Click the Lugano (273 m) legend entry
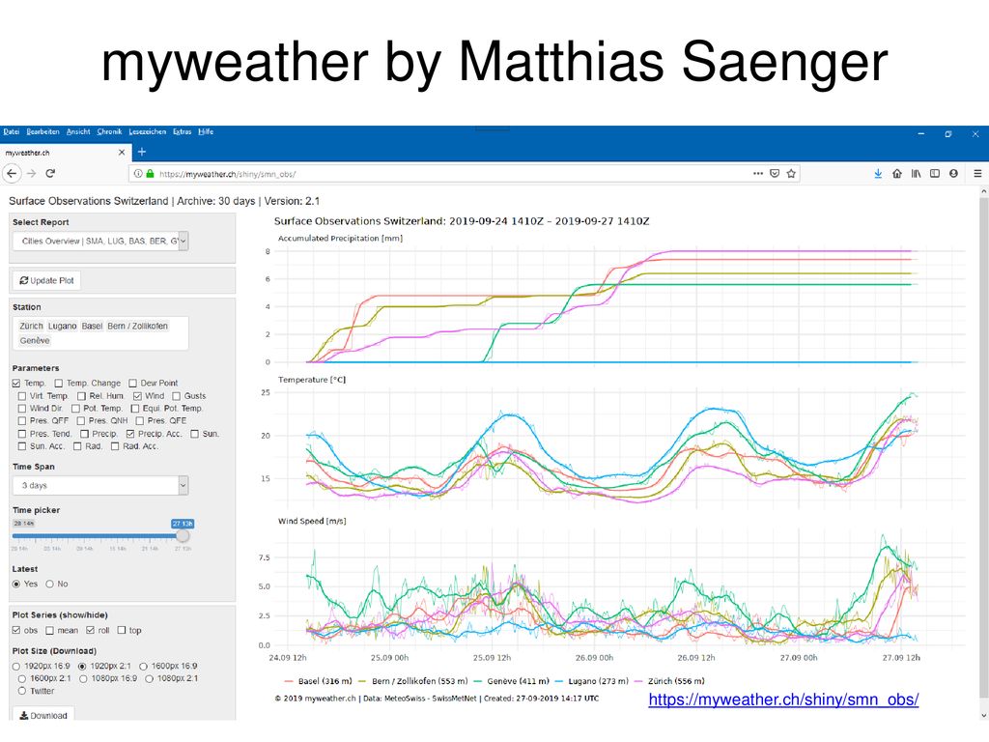This screenshot has height=742, width=989. [x=593, y=681]
